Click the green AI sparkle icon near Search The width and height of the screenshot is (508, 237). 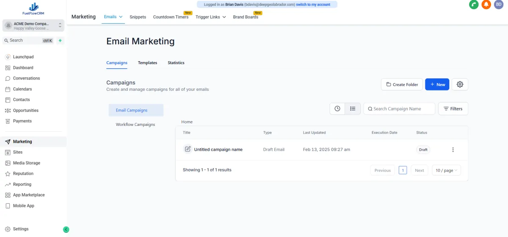pyautogui.click(x=60, y=41)
